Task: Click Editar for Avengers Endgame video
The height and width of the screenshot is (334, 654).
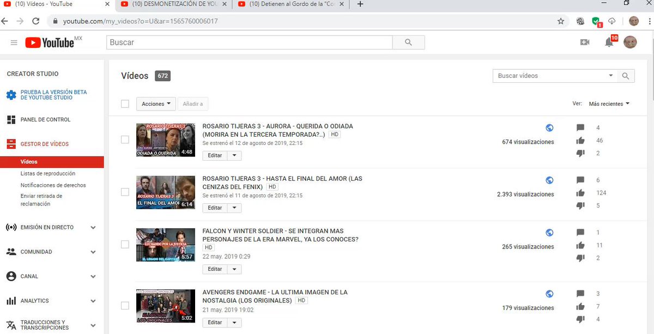Action: click(215, 323)
